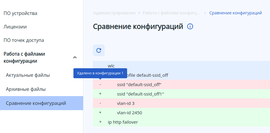
Task: Collapse the Работа с файлами конфигурации chevron
Action: point(75,57)
